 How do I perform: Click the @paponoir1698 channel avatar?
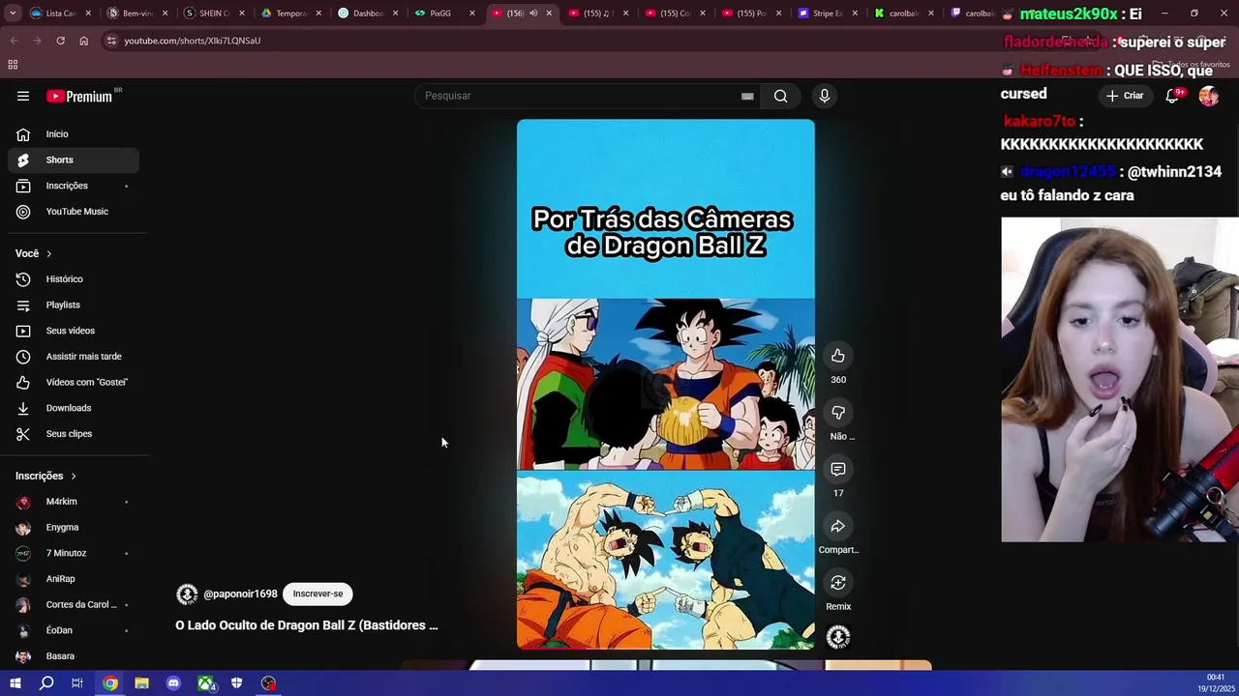[187, 594]
